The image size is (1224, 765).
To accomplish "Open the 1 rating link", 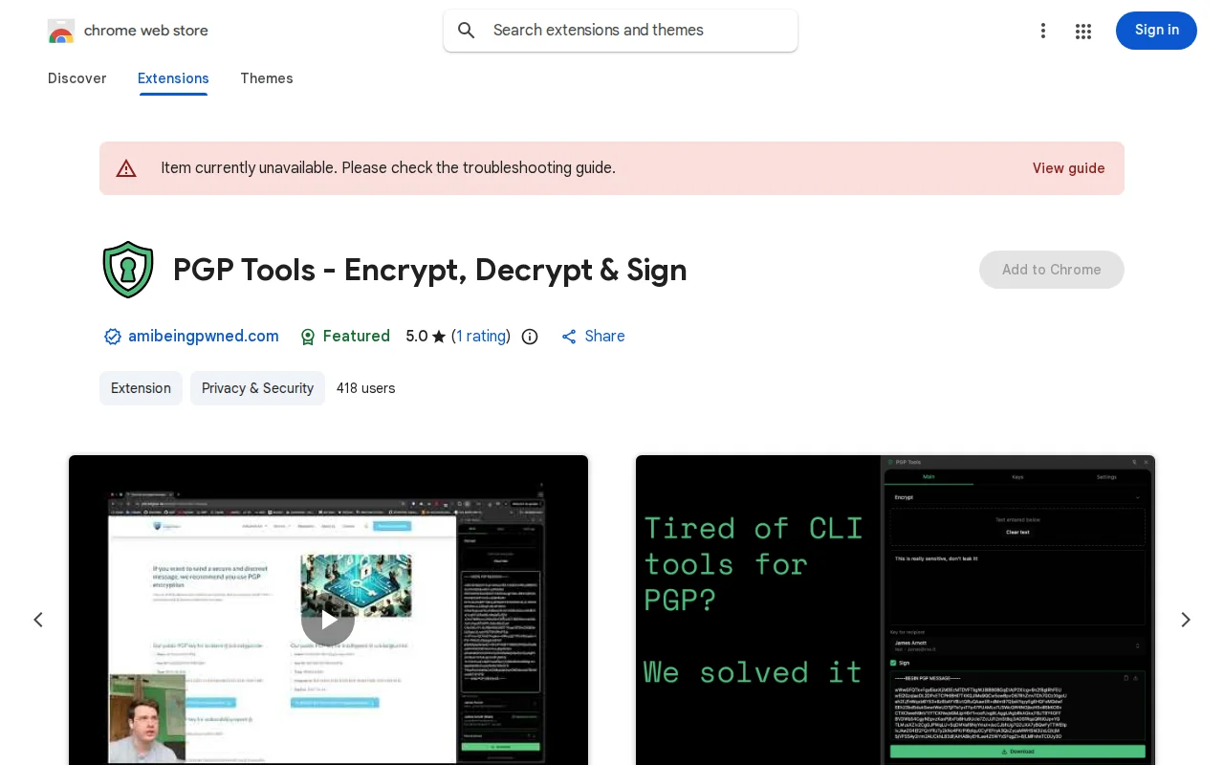I will (x=481, y=337).
